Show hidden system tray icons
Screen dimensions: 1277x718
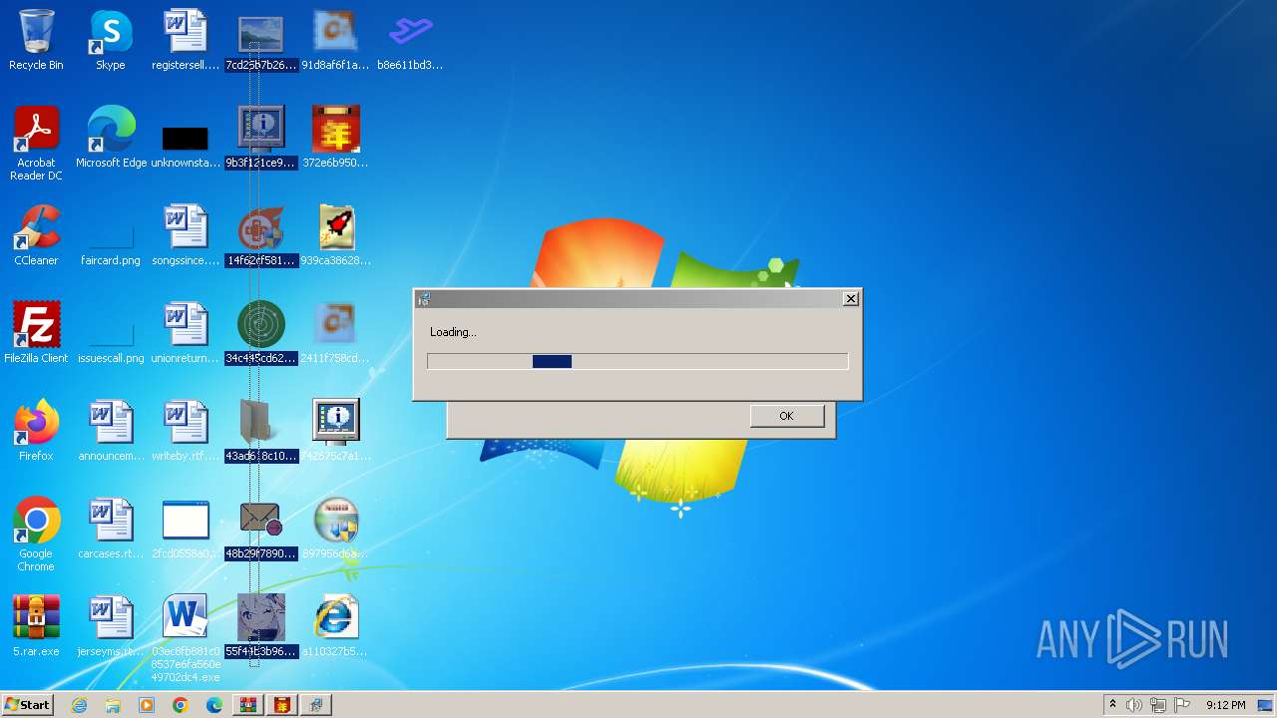(1112, 705)
